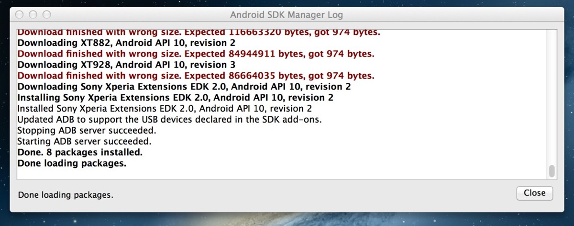Viewport: 574px width, 226px height.
Task: Click the 'Updated ADB to support' log line
Action: click(x=169, y=120)
